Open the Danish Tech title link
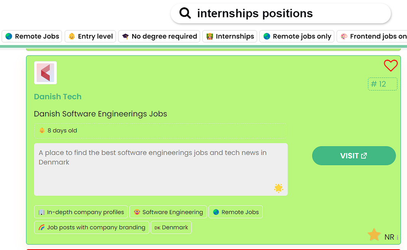407x250 pixels. [x=58, y=97]
